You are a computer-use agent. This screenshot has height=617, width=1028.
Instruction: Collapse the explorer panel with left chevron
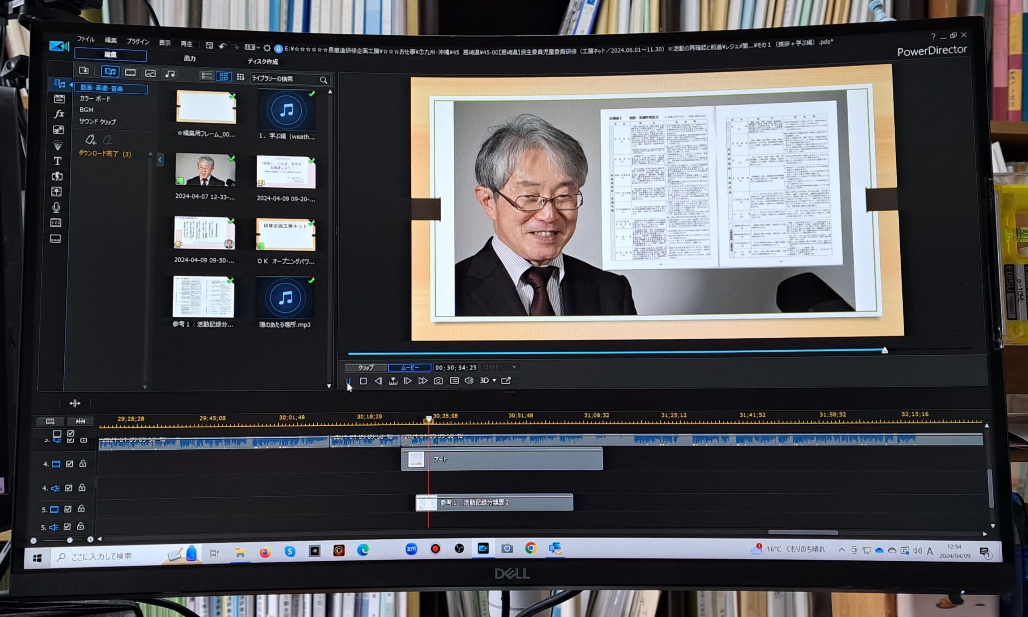point(160,160)
